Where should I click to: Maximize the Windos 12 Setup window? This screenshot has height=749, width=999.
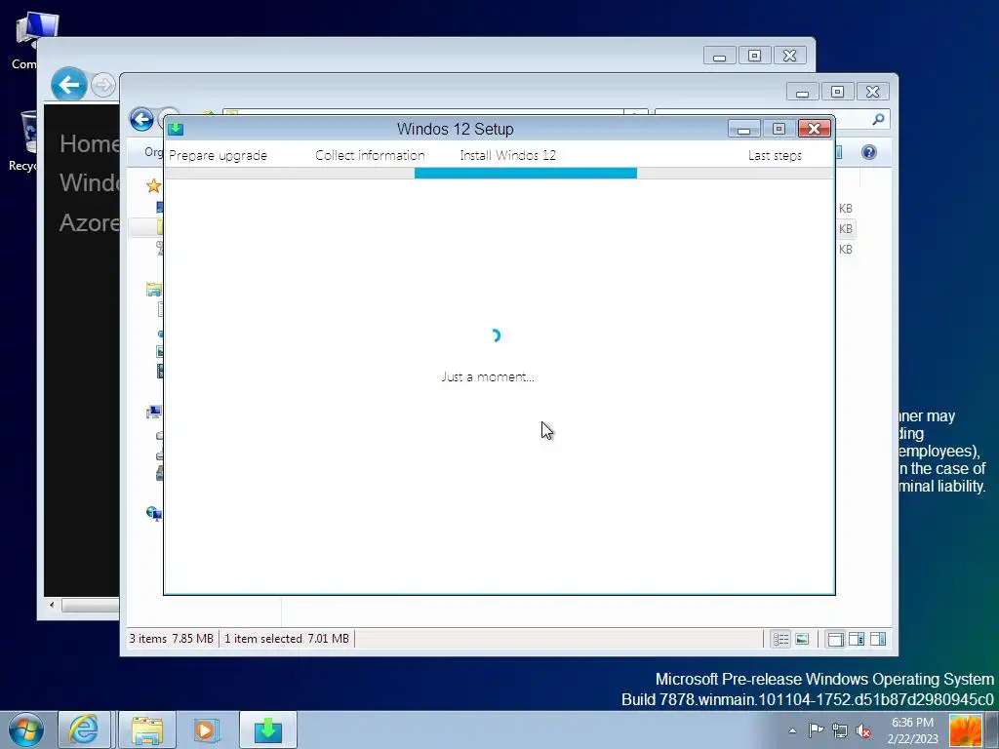779,129
